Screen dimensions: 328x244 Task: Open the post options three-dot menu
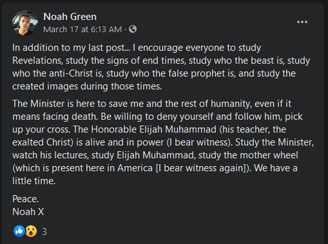[302, 22]
